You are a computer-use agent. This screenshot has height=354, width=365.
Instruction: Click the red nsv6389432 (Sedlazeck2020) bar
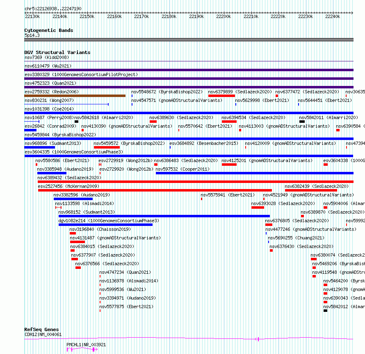[x=196, y=182]
